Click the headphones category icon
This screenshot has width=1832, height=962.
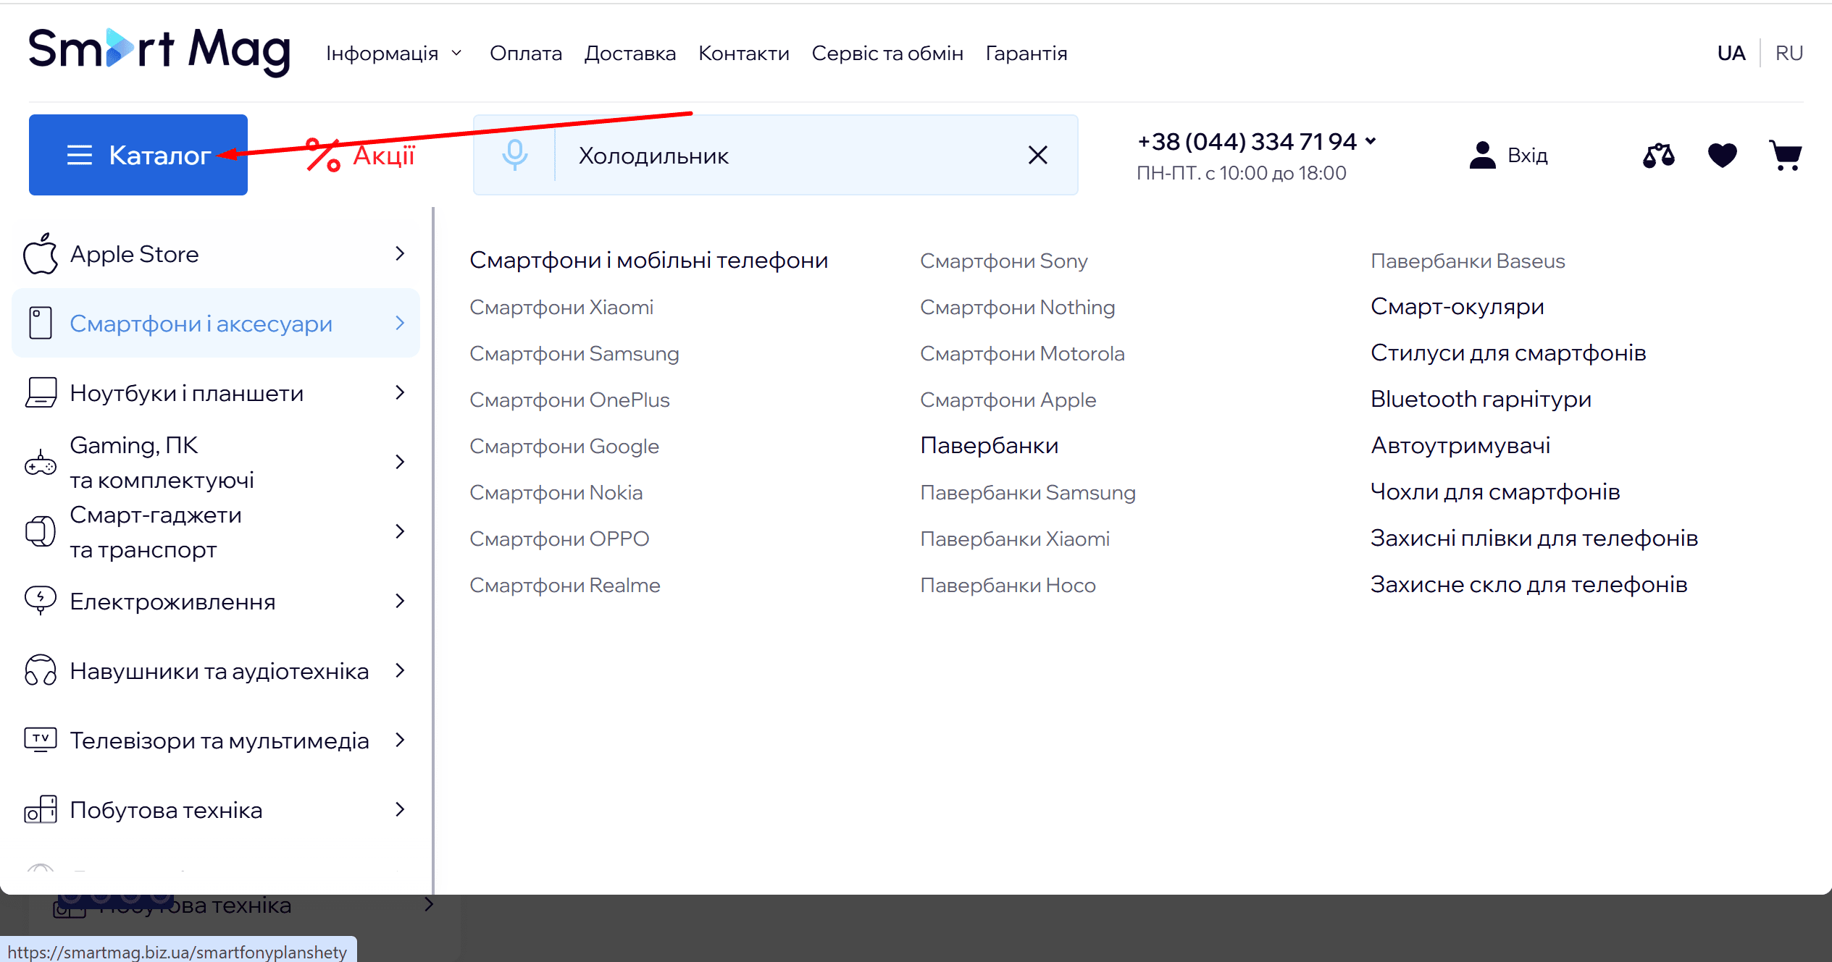[41, 670]
